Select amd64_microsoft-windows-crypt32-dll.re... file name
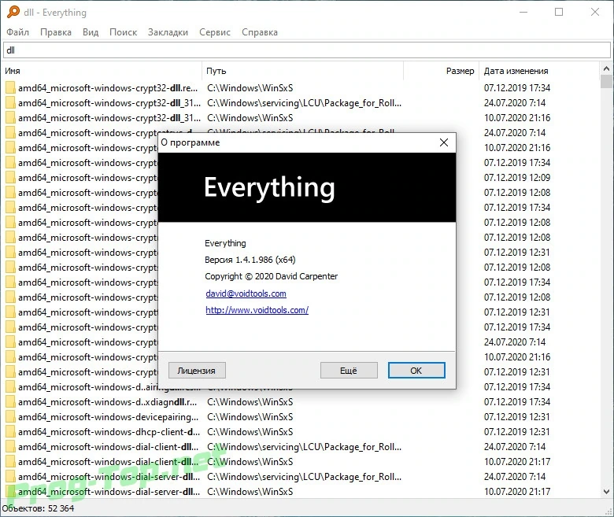Screen dimensions: 614x517 click(108, 88)
